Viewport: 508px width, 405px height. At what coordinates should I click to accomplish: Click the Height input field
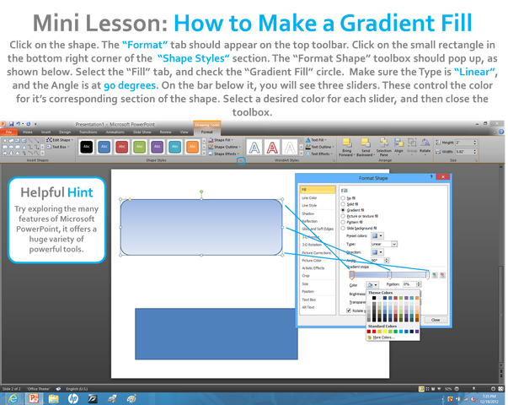coord(464,143)
